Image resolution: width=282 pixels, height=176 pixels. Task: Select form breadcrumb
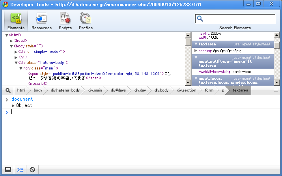tap(209, 90)
